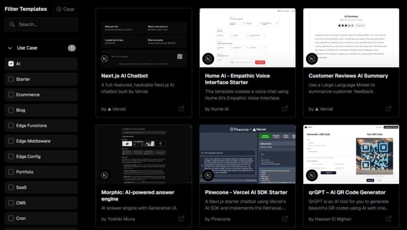Screen dimensions: 407x230
Task: Enable the CMS filter checkbox
Action: tap(11, 203)
